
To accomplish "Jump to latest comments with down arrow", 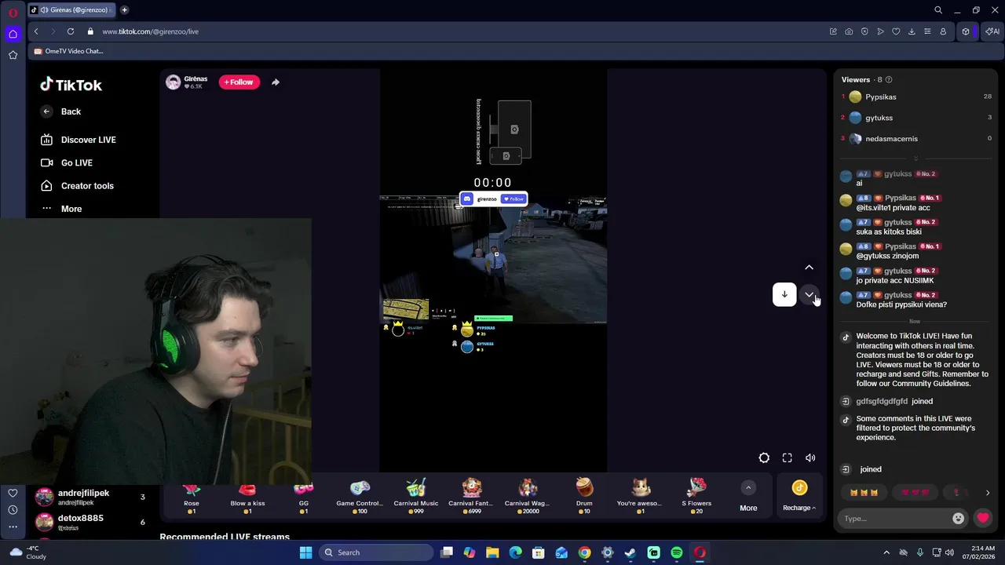I will [784, 294].
